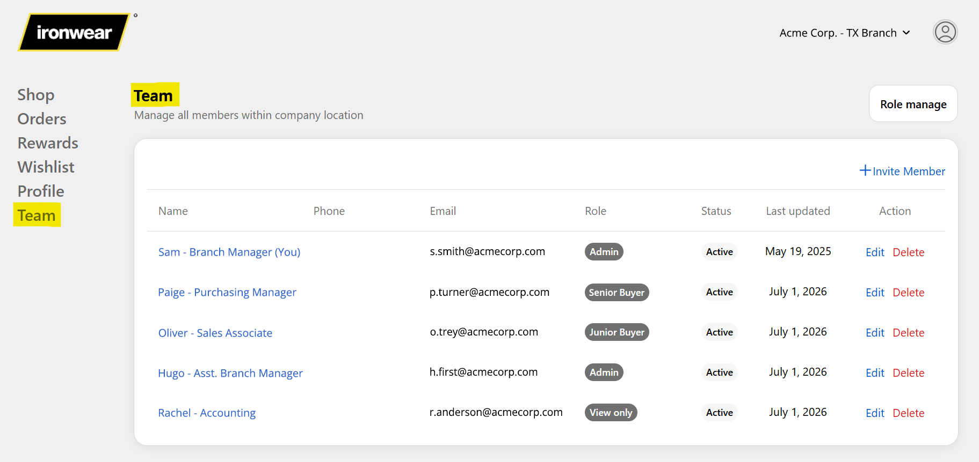This screenshot has height=462, width=979.
Task: Select Team in the sidebar
Action: (x=37, y=215)
